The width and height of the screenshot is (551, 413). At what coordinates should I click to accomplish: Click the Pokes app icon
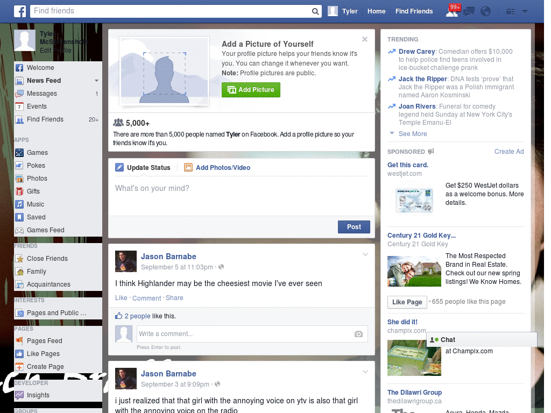click(19, 166)
